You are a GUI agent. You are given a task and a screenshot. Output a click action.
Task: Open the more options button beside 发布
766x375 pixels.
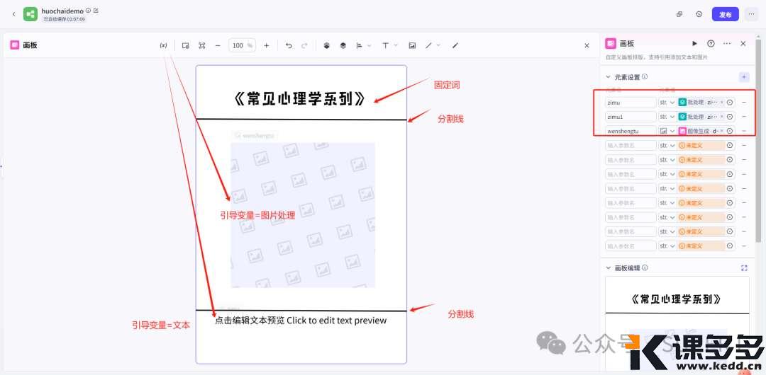point(751,14)
